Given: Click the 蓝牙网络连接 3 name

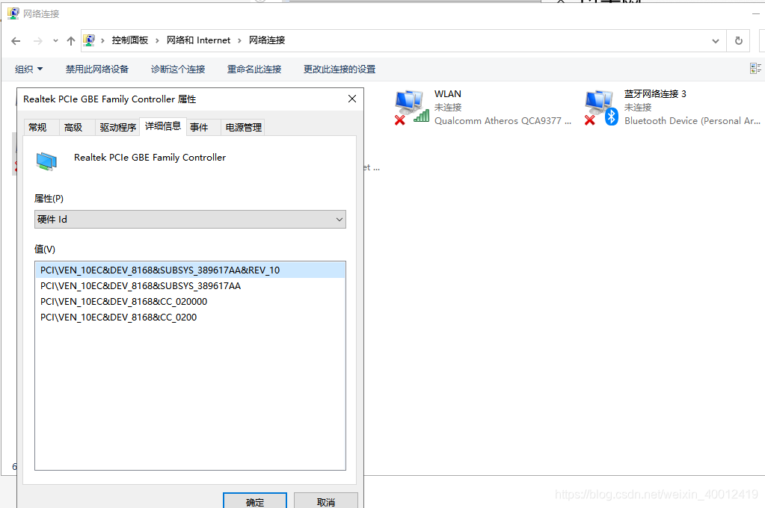Looking at the screenshot, I should [x=655, y=93].
